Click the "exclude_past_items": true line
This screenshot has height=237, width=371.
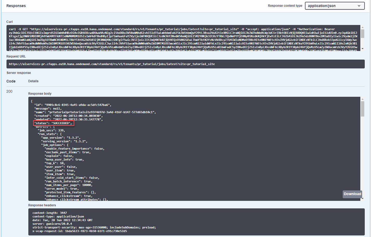tap(68, 152)
